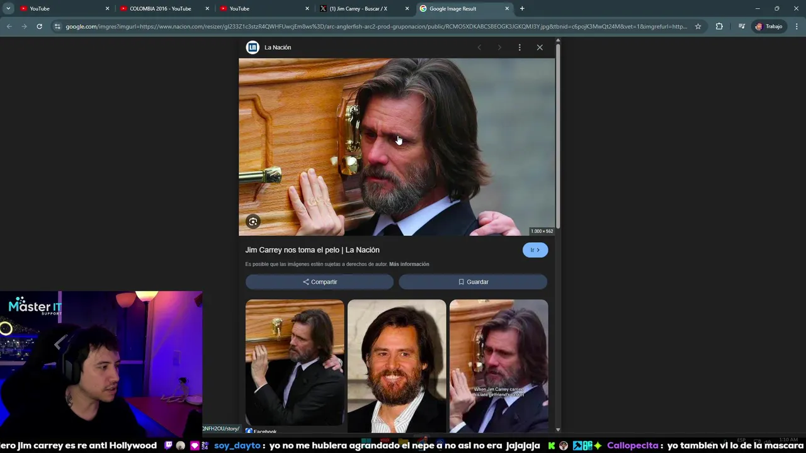Open the 'Jim Carrey nos toma el pelo' title link
Viewport: 806px width, 453px height.
tap(312, 250)
